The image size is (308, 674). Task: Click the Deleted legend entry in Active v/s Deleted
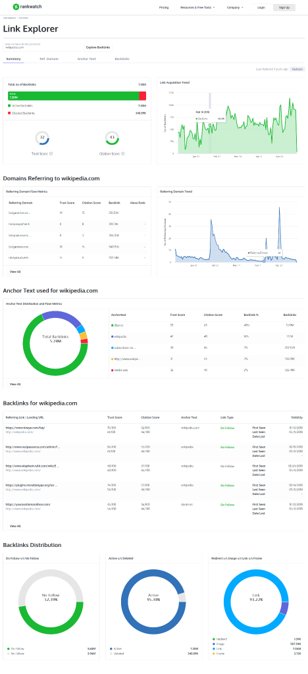tap(118, 652)
